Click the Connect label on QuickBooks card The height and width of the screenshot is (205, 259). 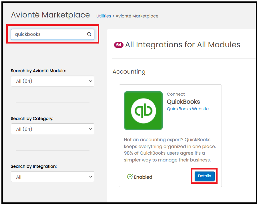pos(176,94)
